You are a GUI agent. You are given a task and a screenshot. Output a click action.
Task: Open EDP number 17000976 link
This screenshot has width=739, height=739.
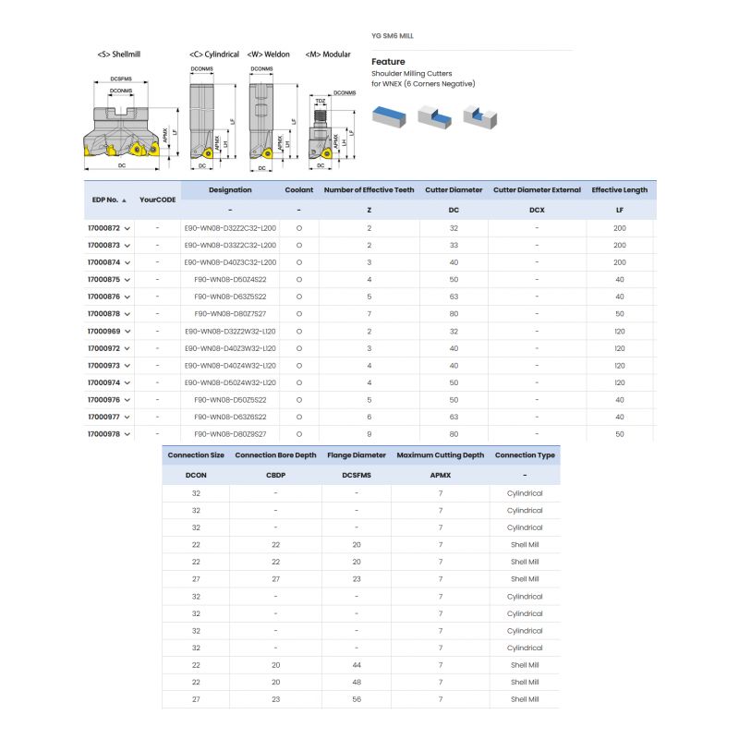click(x=103, y=400)
